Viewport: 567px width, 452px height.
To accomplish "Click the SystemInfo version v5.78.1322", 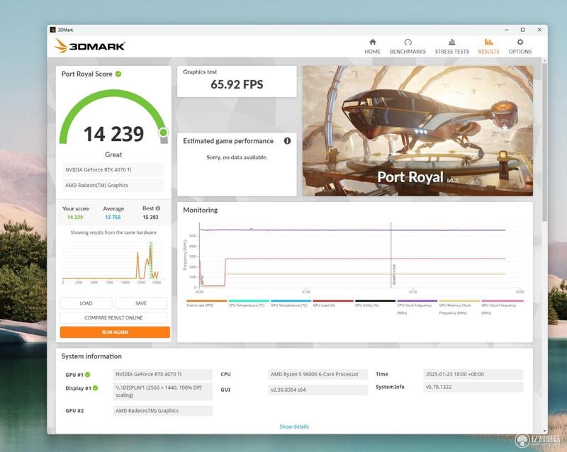I will click(473, 387).
